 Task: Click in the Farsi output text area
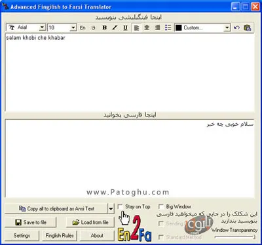(130, 159)
